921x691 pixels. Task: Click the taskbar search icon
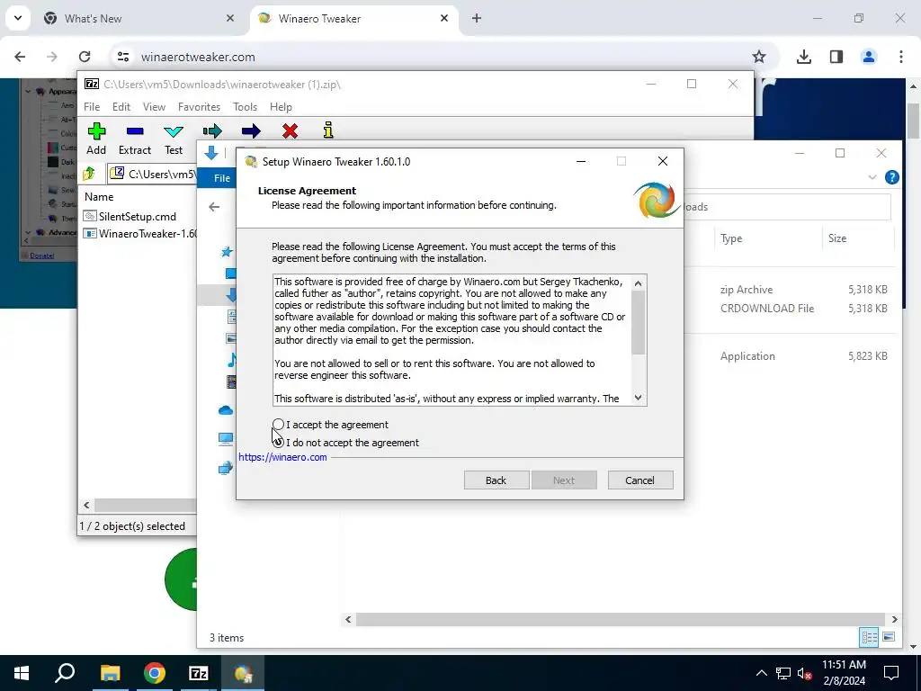click(x=65, y=673)
